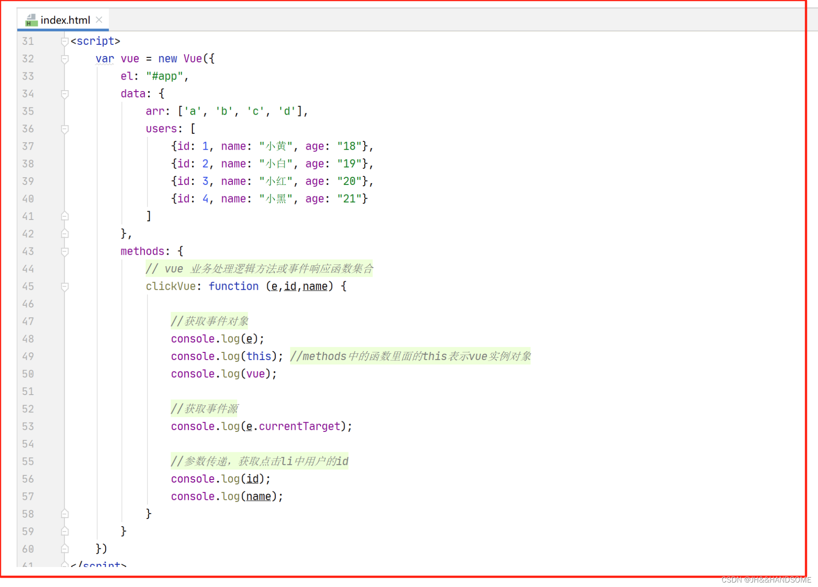Screen dimensions: 818x587
Task: Click the fold end marker at line 59
Action: [65, 531]
